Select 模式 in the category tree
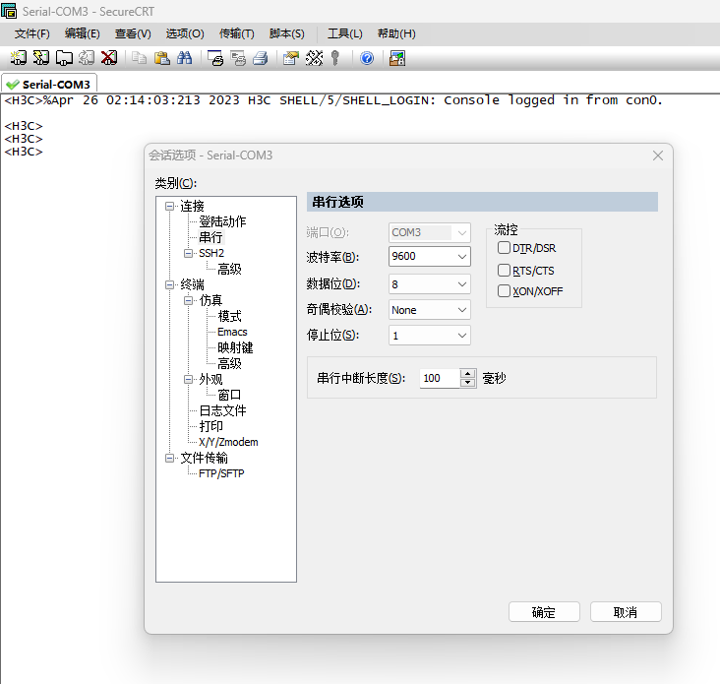Image resolution: width=720 pixels, height=684 pixels. click(x=229, y=317)
